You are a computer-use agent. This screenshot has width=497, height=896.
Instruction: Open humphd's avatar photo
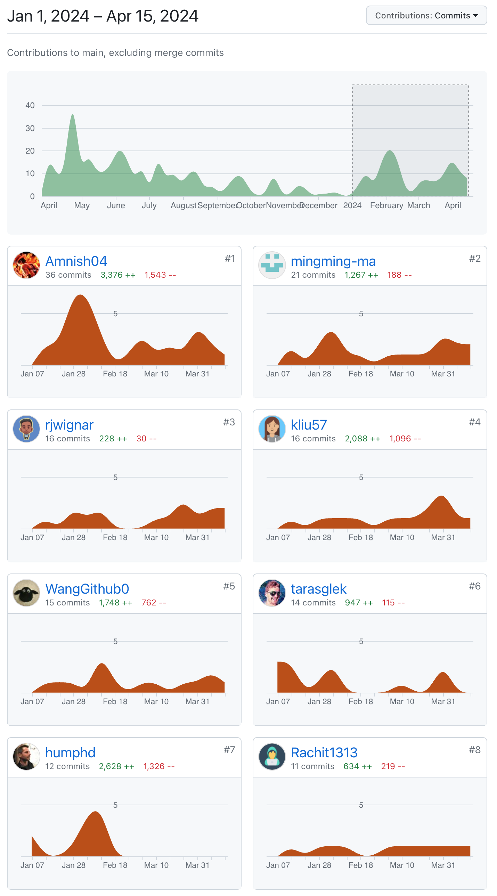[26, 757]
